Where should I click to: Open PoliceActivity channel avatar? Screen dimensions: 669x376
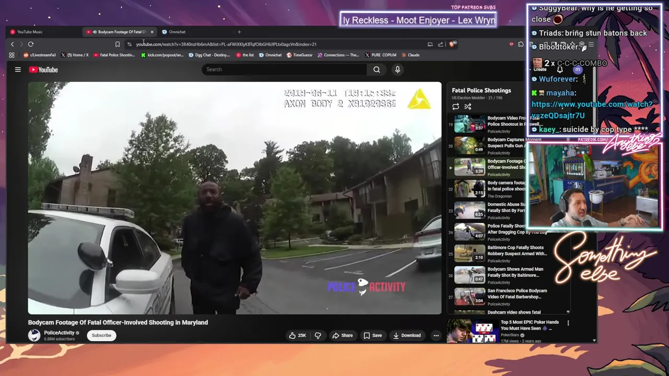pos(34,335)
